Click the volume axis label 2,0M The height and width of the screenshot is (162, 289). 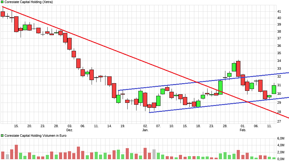pos(281,152)
